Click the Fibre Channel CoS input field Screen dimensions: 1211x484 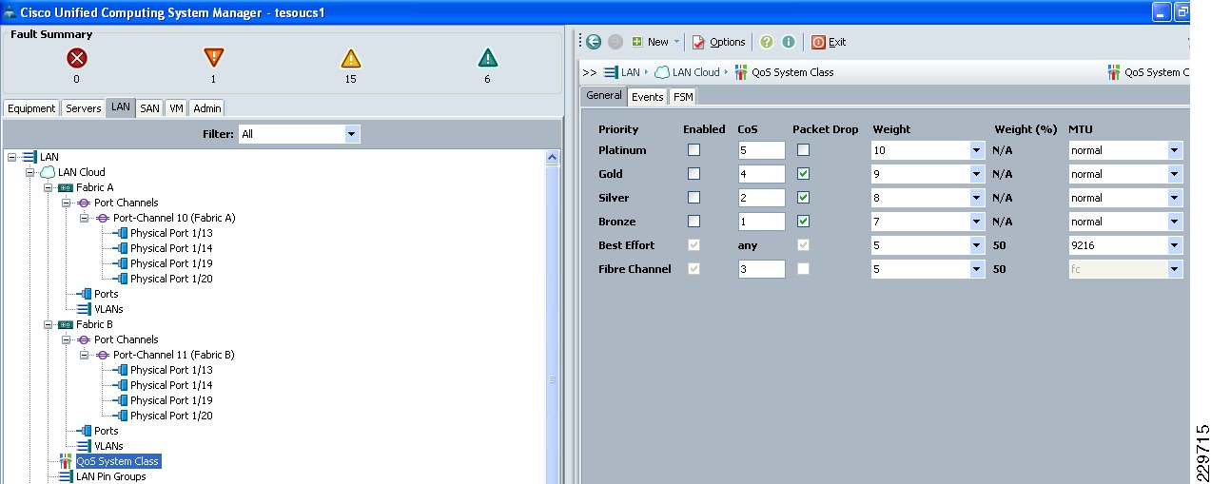click(x=761, y=269)
